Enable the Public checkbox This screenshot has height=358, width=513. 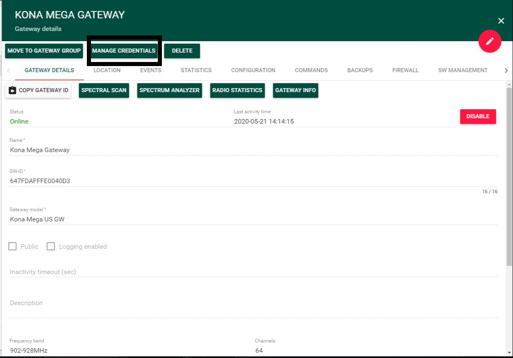13,246
